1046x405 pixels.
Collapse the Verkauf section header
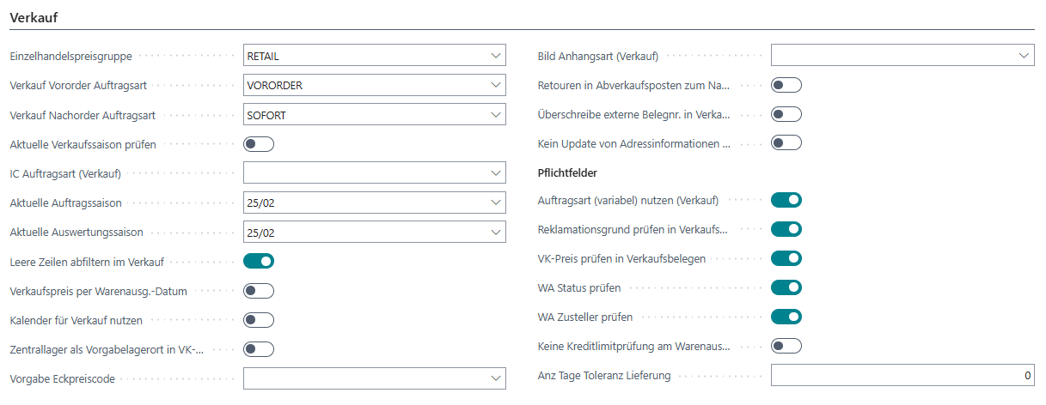tap(34, 16)
